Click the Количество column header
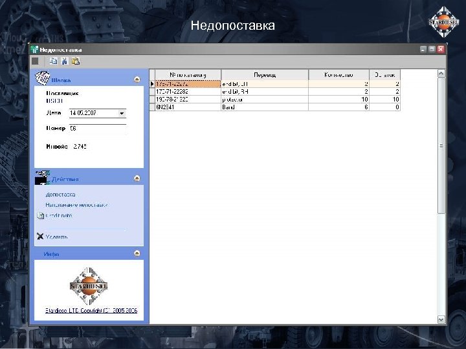Image resolution: width=466 pixels, height=349 pixels. [x=338, y=75]
